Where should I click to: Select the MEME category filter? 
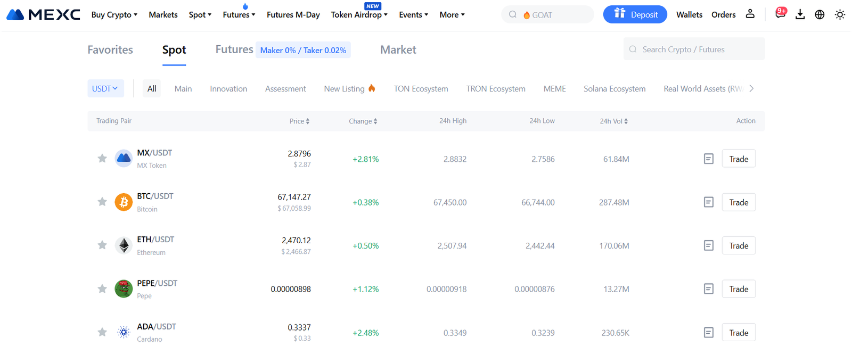coord(554,89)
